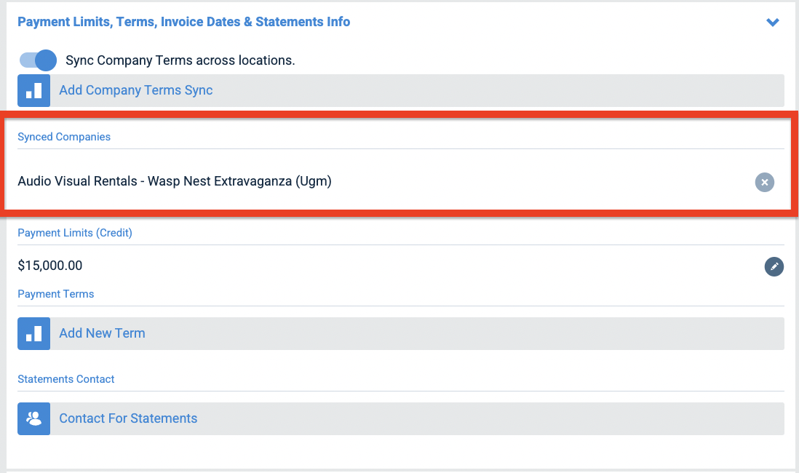Image resolution: width=799 pixels, height=473 pixels.
Task: Open Contact For Statements
Action: point(400,418)
